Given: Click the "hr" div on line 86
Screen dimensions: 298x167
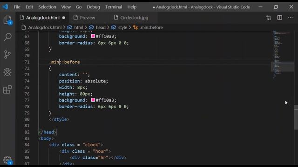Looking at the screenshot, I should coord(98,158).
